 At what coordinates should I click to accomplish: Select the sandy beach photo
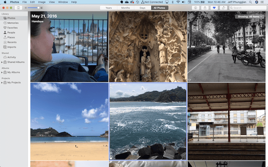pyautogui.click(x=69, y=121)
